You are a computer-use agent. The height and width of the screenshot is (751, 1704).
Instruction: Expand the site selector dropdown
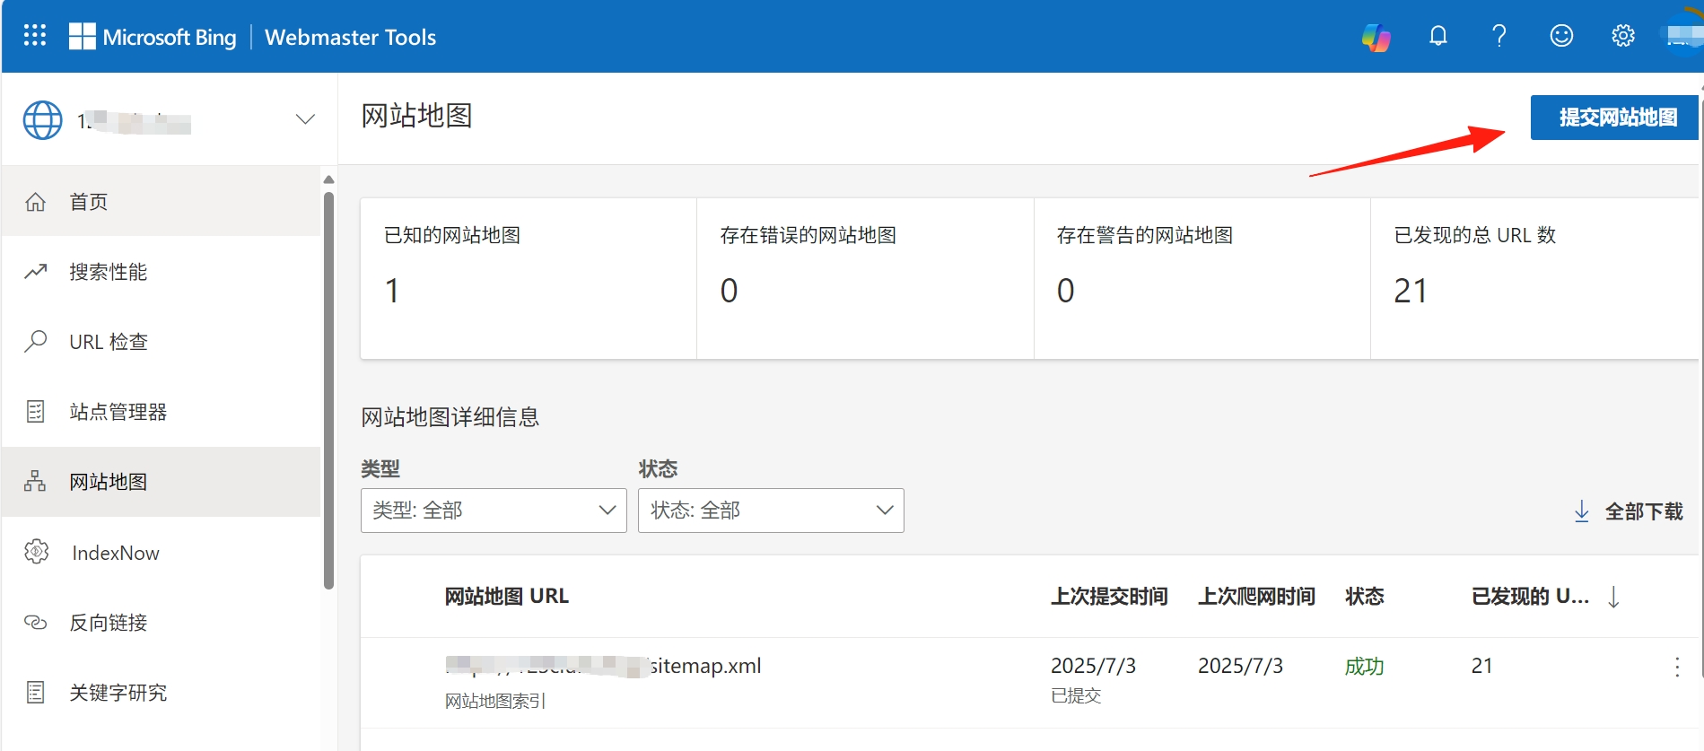[x=305, y=119]
